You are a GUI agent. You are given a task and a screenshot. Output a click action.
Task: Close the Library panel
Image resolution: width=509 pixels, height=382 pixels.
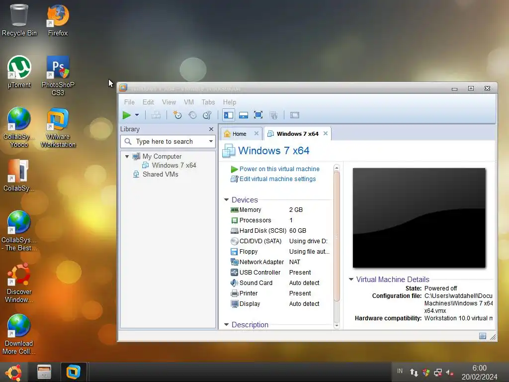pyautogui.click(x=211, y=129)
